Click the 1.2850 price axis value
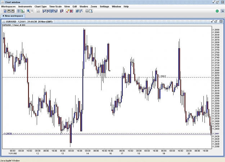The width and height of the screenshot is (225, 162). (216, 30)
